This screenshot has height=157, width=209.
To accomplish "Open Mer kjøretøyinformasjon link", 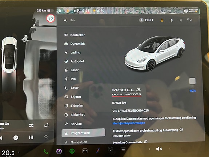I will point(129,123).
